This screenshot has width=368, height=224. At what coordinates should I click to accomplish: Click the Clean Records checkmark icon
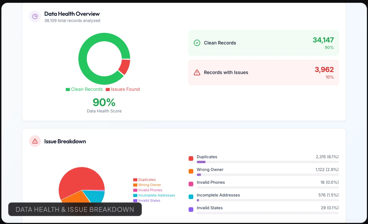[197, 43]
